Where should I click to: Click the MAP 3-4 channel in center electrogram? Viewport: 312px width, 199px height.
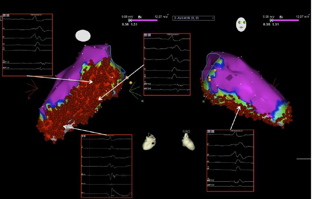pos(147,89)
